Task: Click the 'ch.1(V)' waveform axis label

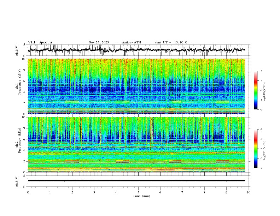Action: click(x=17, y=50)
